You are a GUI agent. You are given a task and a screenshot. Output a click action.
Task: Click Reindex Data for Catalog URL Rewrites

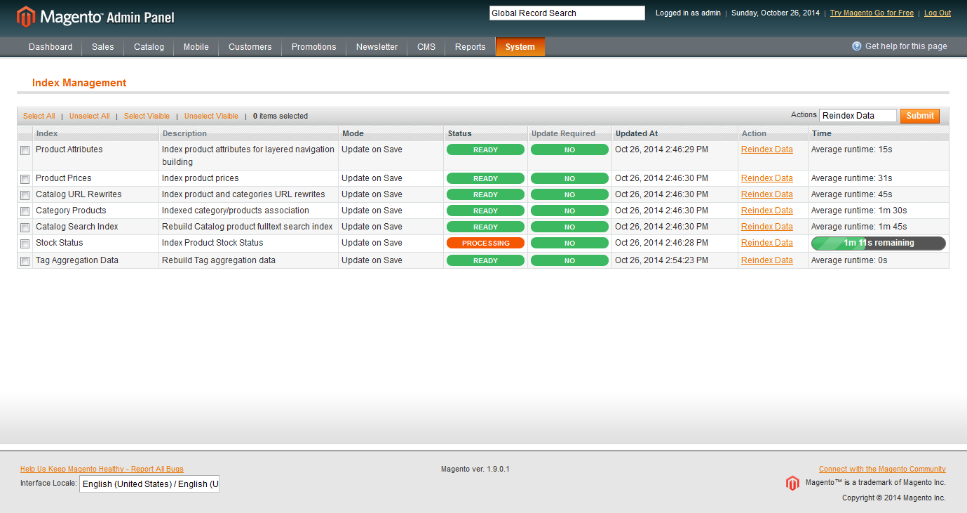(767, 194)
